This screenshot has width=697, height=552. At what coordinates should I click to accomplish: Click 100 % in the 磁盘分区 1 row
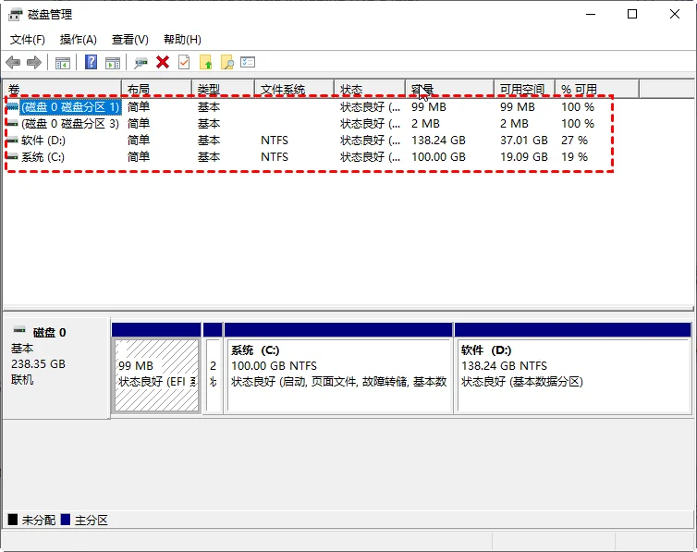click(x=578, y=107)
